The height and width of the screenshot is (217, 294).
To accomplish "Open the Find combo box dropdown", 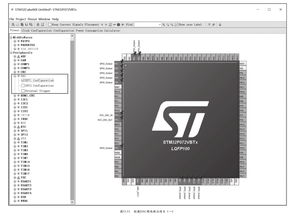I will pos(160,25).
